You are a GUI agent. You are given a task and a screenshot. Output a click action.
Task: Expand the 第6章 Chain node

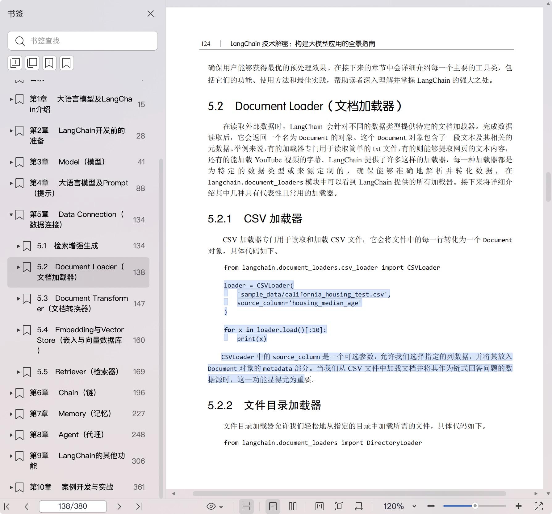[x=11, y=393]
